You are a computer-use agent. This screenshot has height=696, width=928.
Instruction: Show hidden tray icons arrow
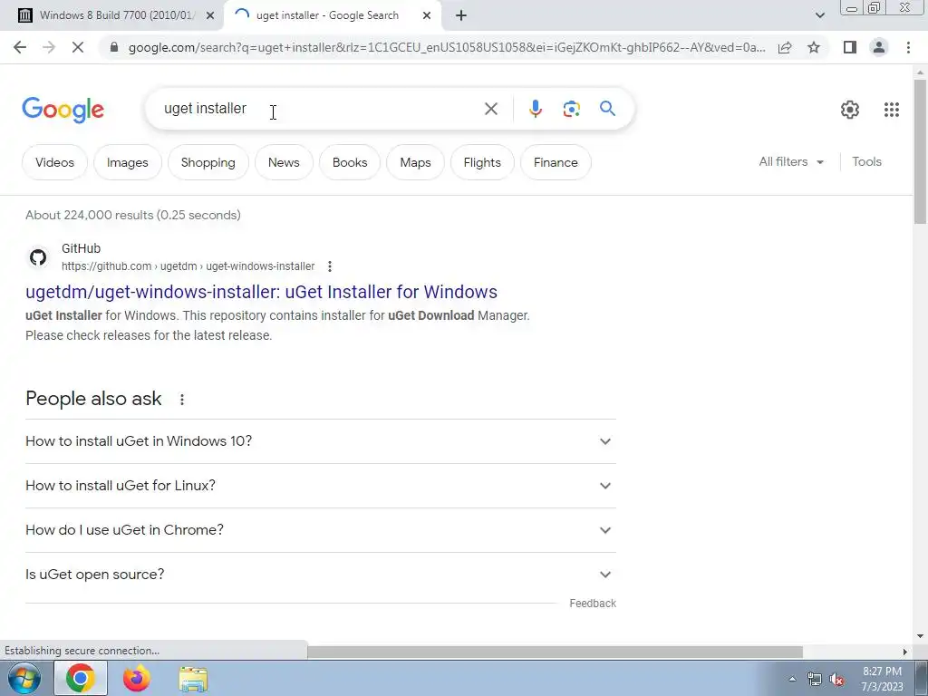pyautogui.click(x=792, y=679)
